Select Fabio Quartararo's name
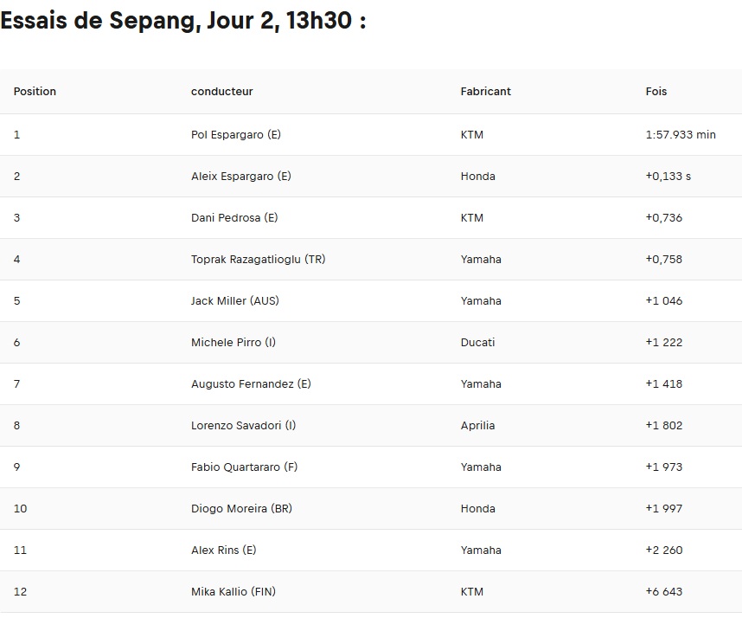The width and height of the screenshot is (742, 631). pyautogui.click(x=244, y=467)
